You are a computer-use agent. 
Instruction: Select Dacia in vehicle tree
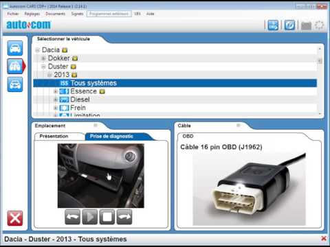[x=51, y=50]
